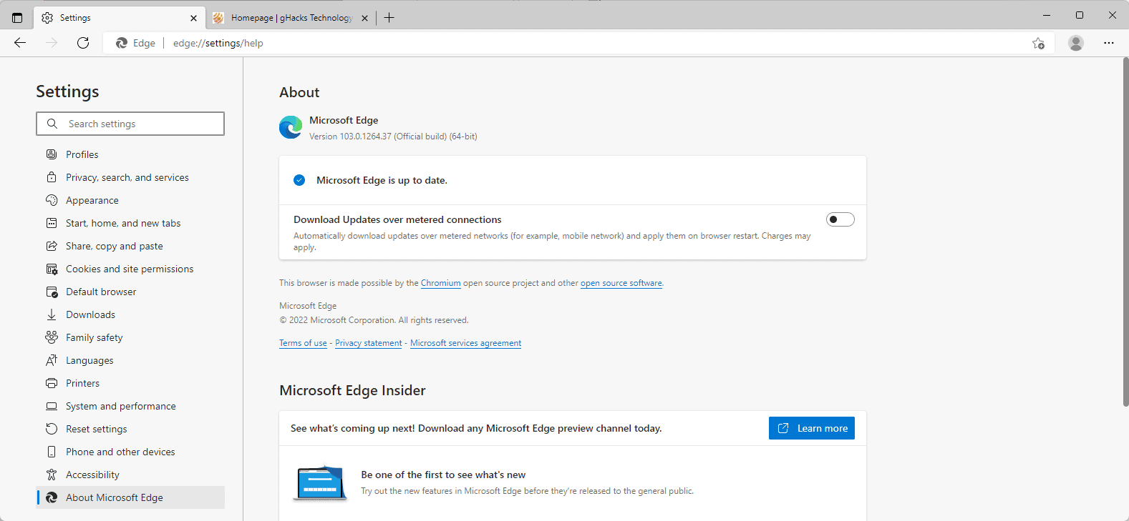Add this page to favorites star icon
Image resolution: width=1129 pixels, height=521 pixels.
[1038, 44]
